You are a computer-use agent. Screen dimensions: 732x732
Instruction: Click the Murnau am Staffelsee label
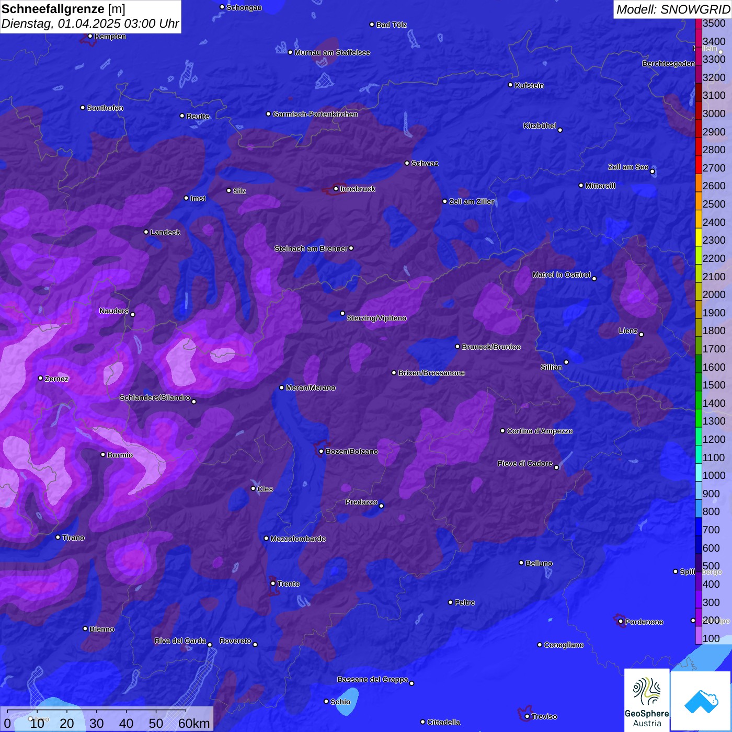(x=332, y=52)
